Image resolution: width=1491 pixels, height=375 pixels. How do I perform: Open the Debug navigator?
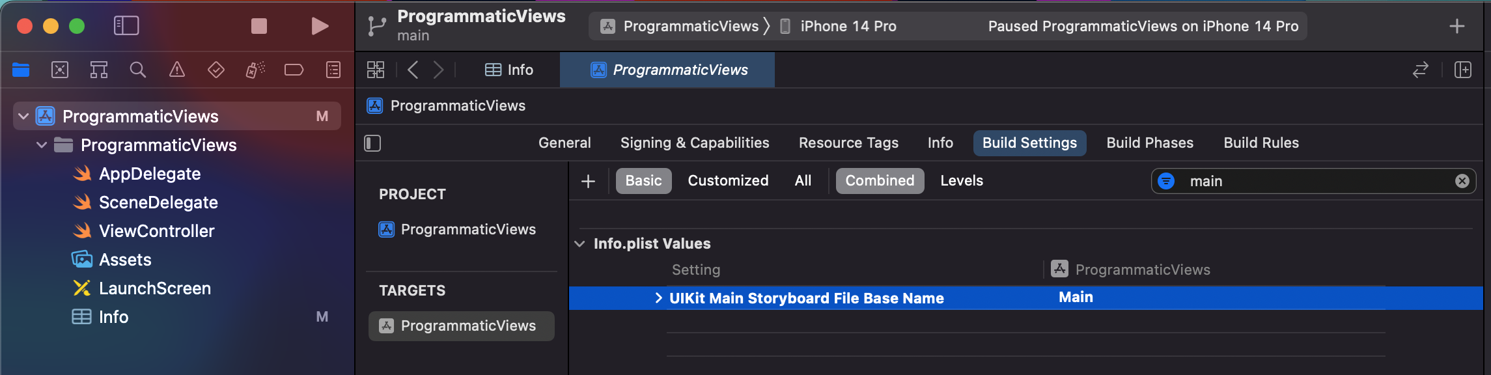(x=255, y=70)
